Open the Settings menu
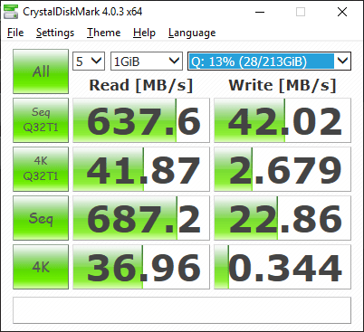 [55, 33]
